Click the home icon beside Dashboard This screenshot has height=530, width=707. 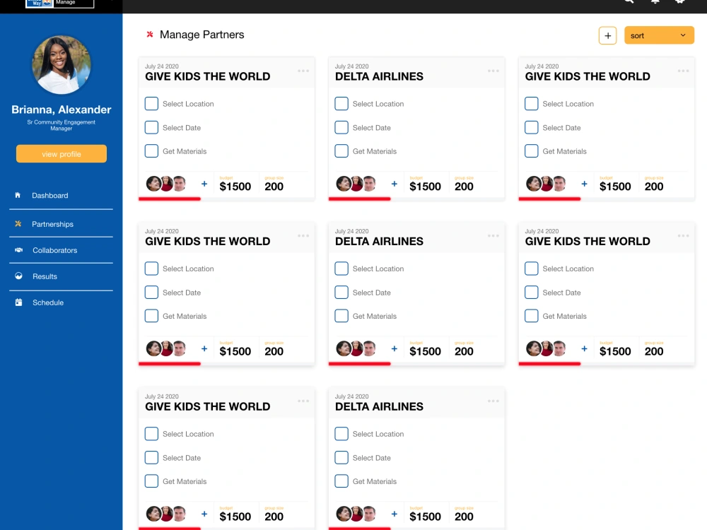[18, 195]
